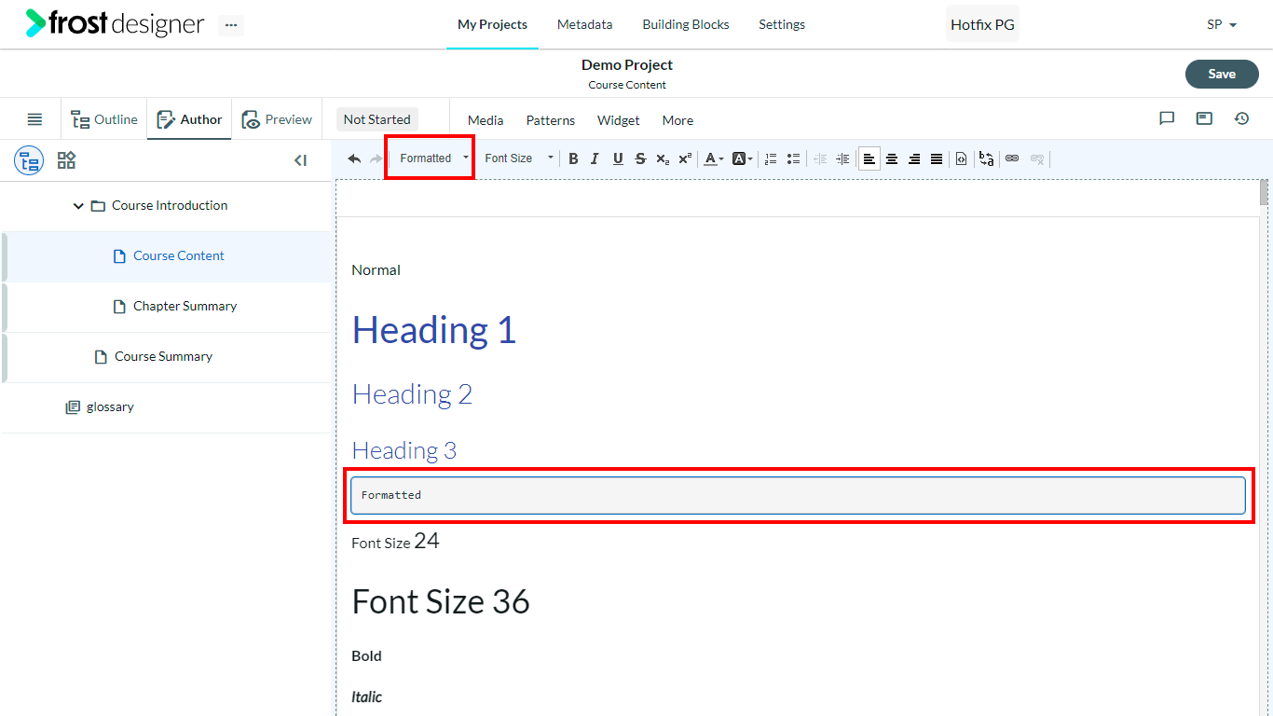Click the frost designer logo
1273x716 pixels.
pos(115,23)
